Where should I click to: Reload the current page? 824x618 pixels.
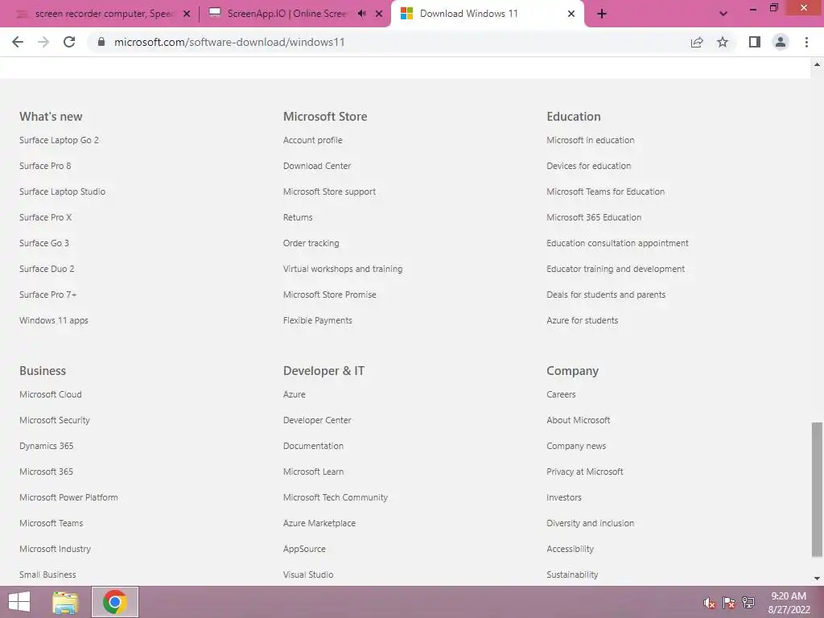(x=69, y=42)
